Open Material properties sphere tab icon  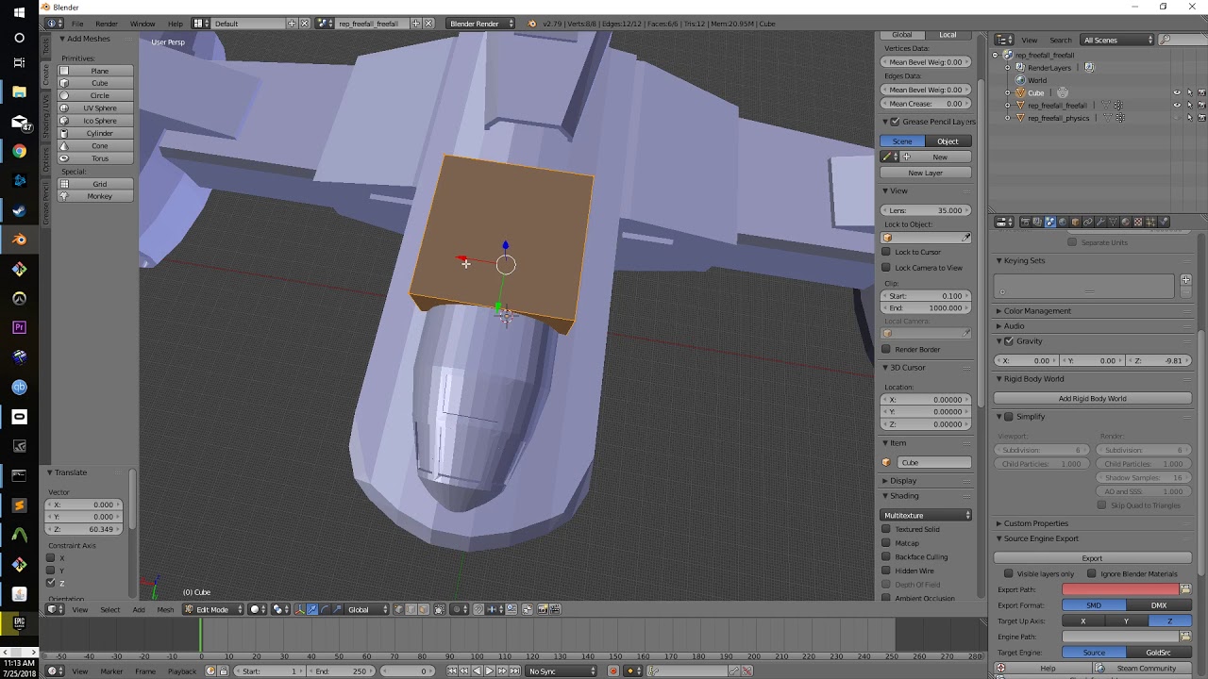click(1126, 222)
